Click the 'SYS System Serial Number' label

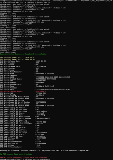(11, 79)
